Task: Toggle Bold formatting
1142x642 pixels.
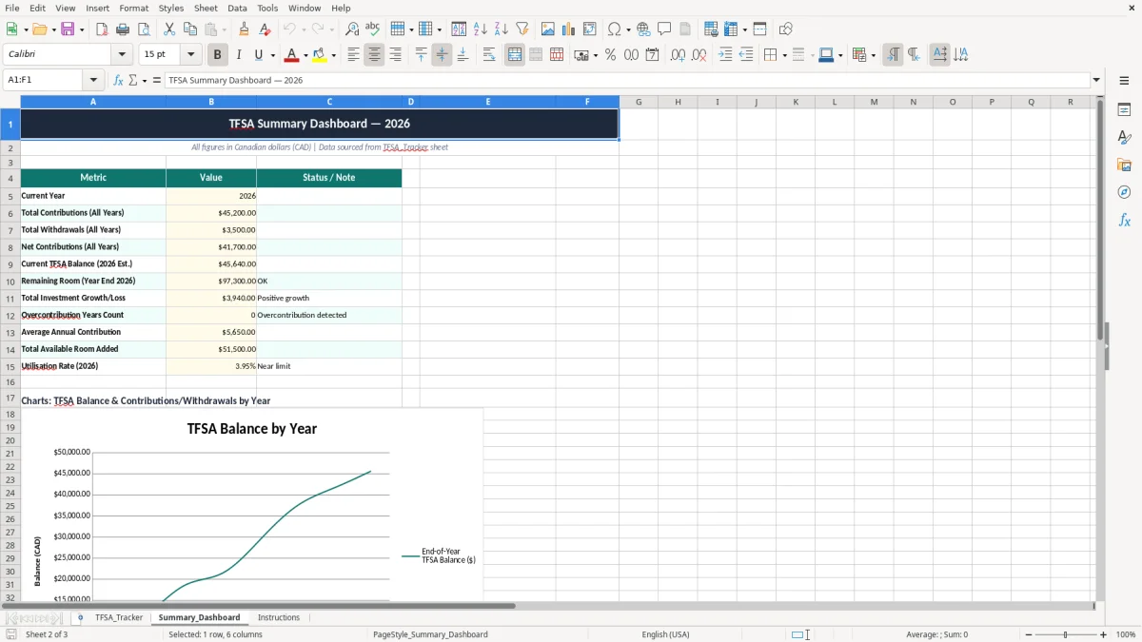Action: coord(218,55)
